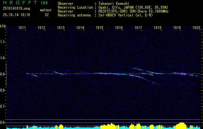Select the 2el-HB9CV Vertical antenna text
Image resolution: width=203 pixels, height=129 pixels.
pos(126,15)
